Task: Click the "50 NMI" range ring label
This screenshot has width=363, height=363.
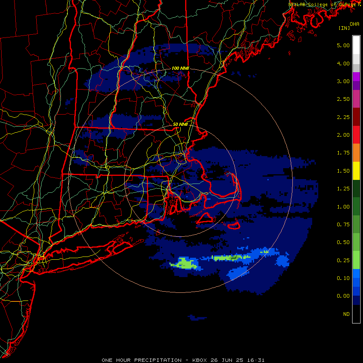Action: click(x=180, y=124)
